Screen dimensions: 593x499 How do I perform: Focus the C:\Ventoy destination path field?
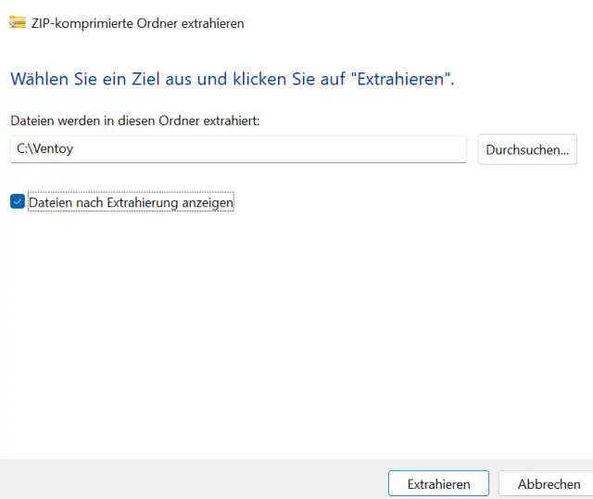(x=239, y=149)
